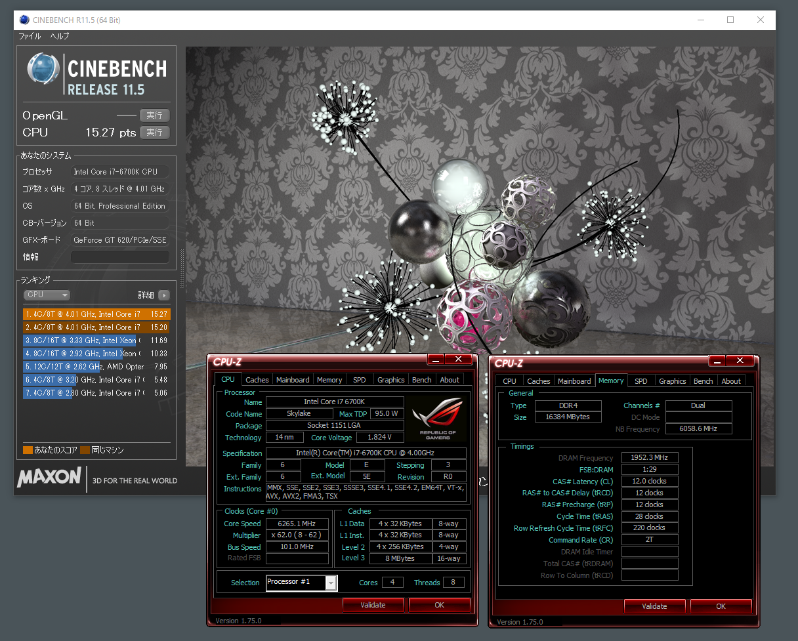Select the Memory tab in right CPU-Z
This screenshot has width=798, height=641.
tap(611, 381)
